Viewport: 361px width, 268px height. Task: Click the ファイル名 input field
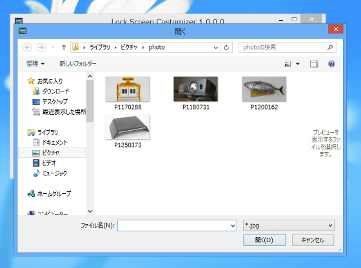tap(177, 225)
